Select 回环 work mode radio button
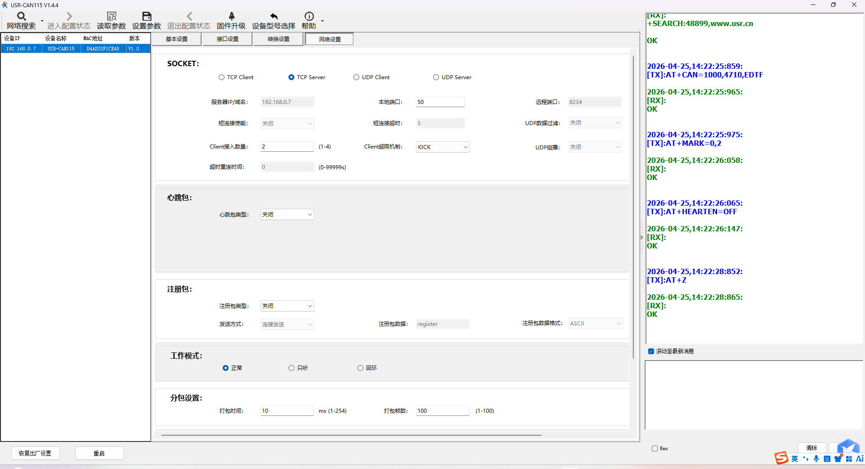The height and width of the screenshot is (469, 865). [360, 368]
